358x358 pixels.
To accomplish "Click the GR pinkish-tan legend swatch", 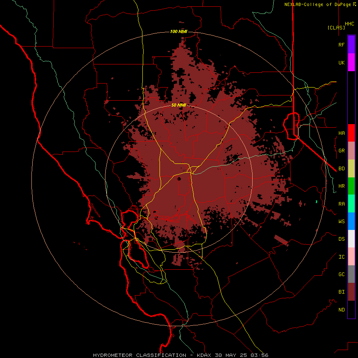I will click(x=351, y=151).
